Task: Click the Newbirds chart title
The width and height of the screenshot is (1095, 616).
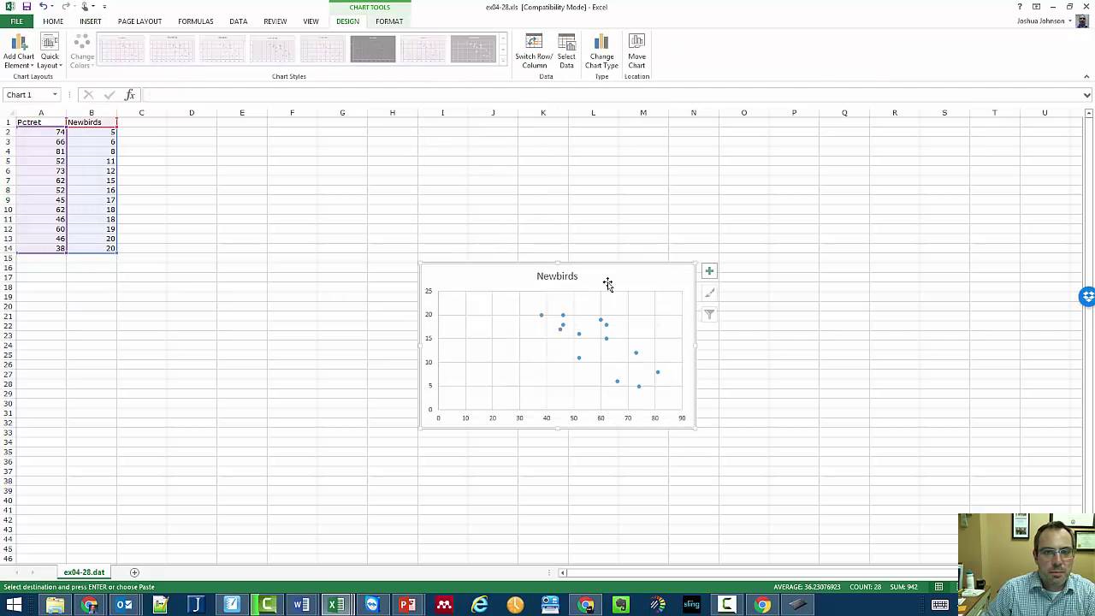Action: 557,276
